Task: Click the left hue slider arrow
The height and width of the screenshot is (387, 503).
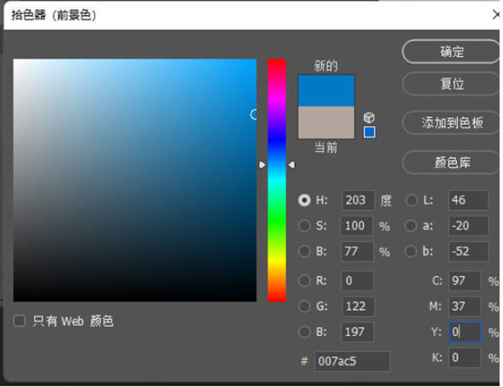Action: pyautogui.click(x=262, y=165)
